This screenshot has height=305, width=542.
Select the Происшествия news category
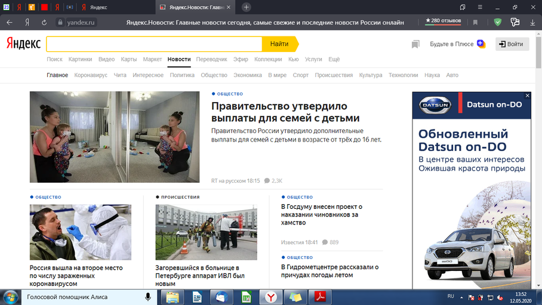pos(334,75)
